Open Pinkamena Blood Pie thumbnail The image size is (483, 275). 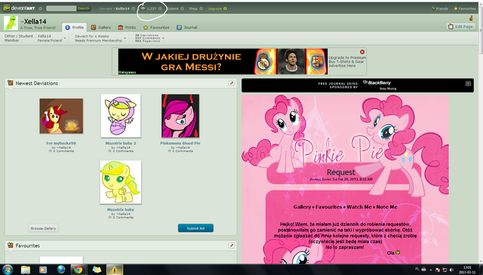point(180,116)
